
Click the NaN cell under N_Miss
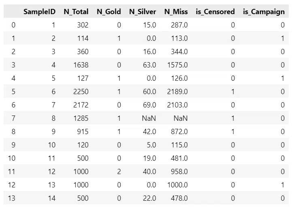pos(181,118)
